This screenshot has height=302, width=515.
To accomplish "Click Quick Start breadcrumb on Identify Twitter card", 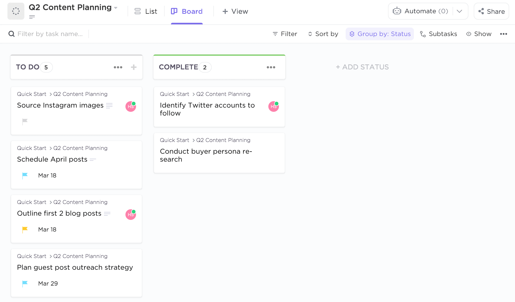I will tap(174, 94).
